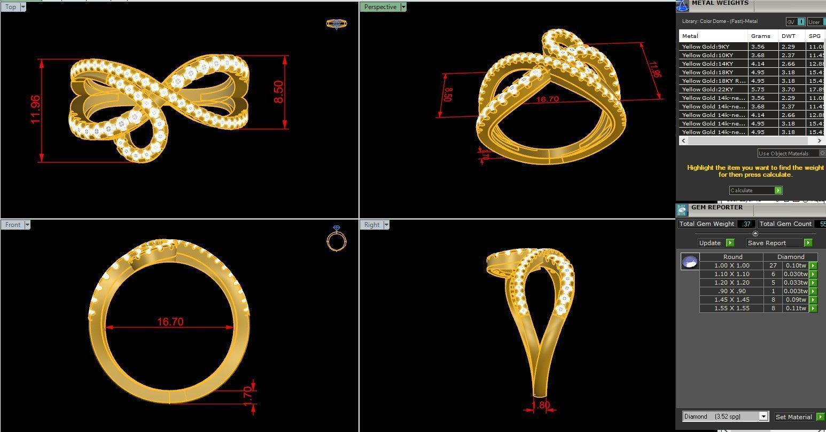Click the 5.75 grams cell

[763, 89]
